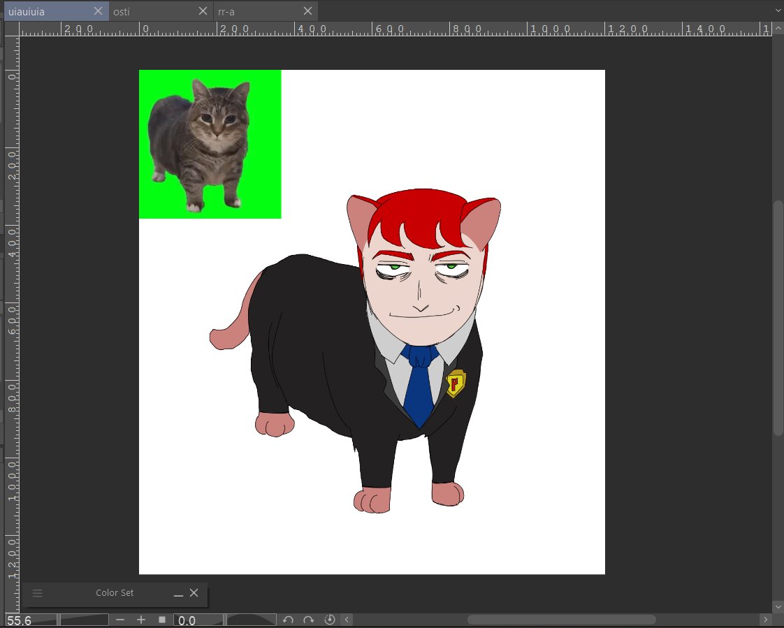This screenshot has width=784, height=628.
Task: Close the rr-a tab
Action: coord(307,11)
